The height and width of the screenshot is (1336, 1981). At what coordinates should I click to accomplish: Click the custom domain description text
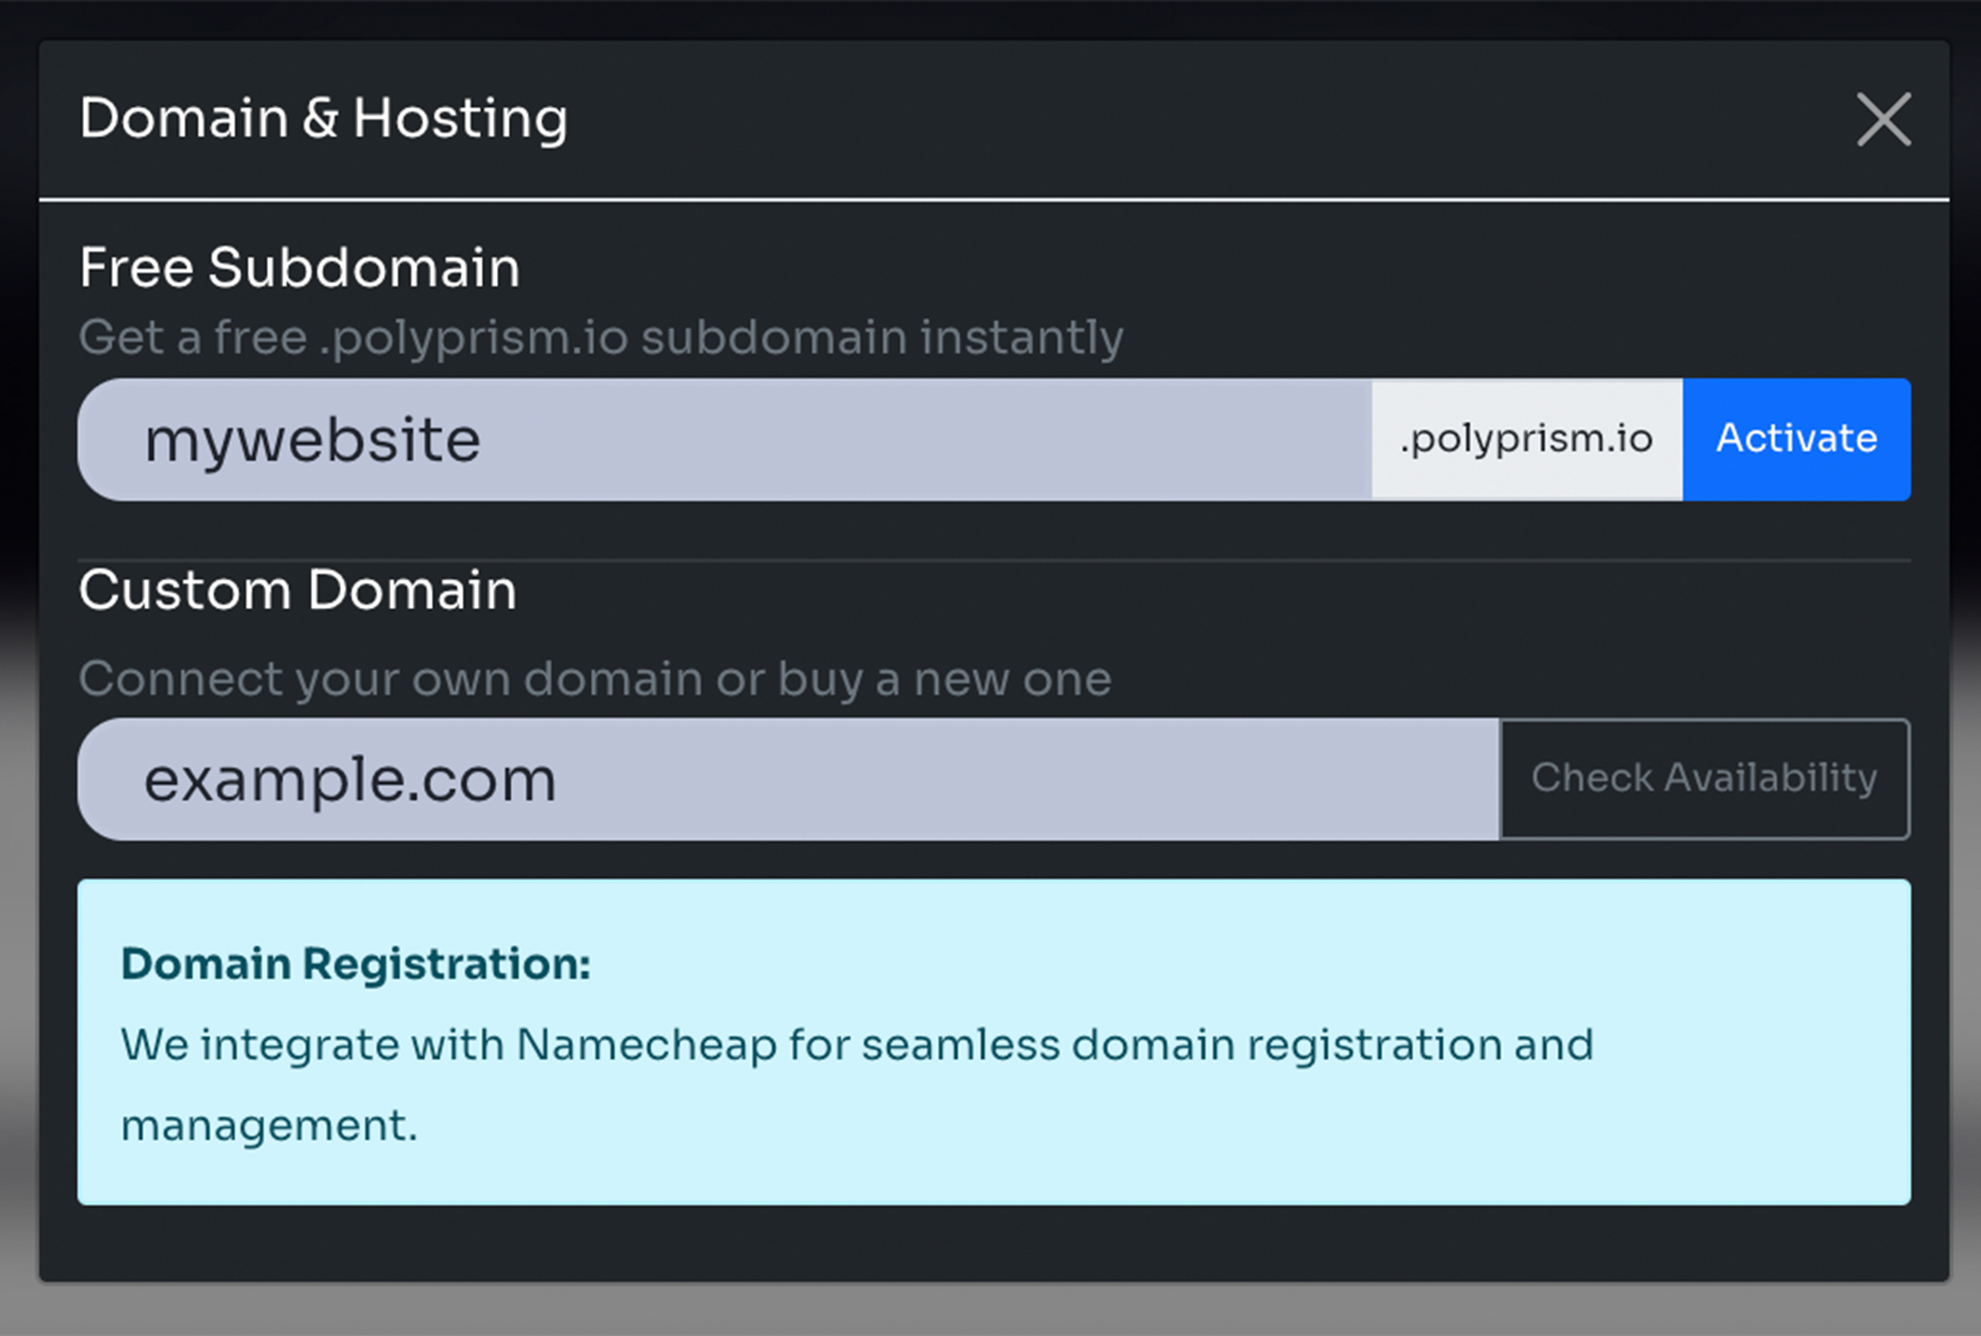[x=594, y=678]
